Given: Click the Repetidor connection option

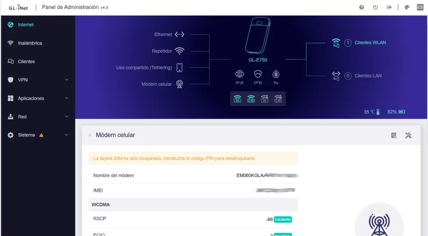Looking at the screenshot, I should point(168,51).
